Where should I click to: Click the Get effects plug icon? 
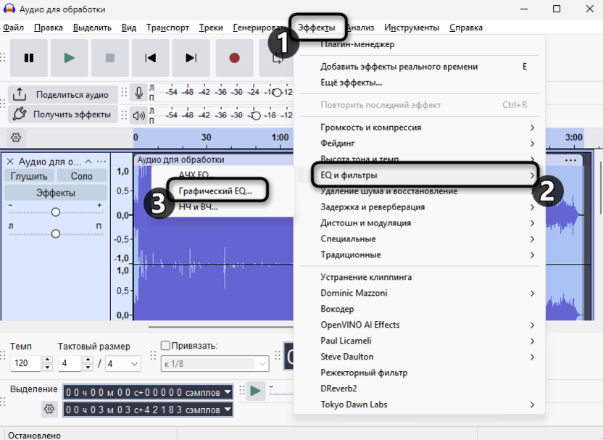pos(20,115)
